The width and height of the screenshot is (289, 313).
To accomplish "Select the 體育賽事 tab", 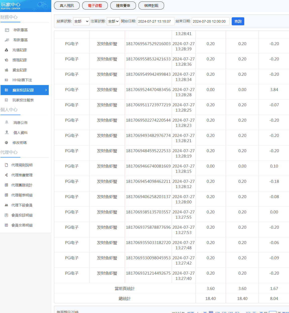I will click(123, 6).
